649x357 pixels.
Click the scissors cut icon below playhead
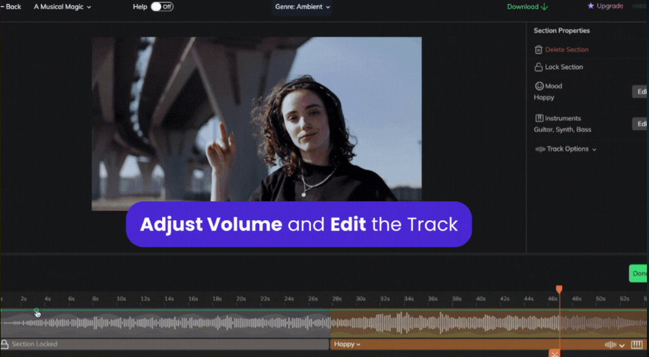(555, 353)
